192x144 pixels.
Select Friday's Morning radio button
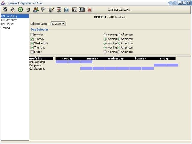point(105,52)
